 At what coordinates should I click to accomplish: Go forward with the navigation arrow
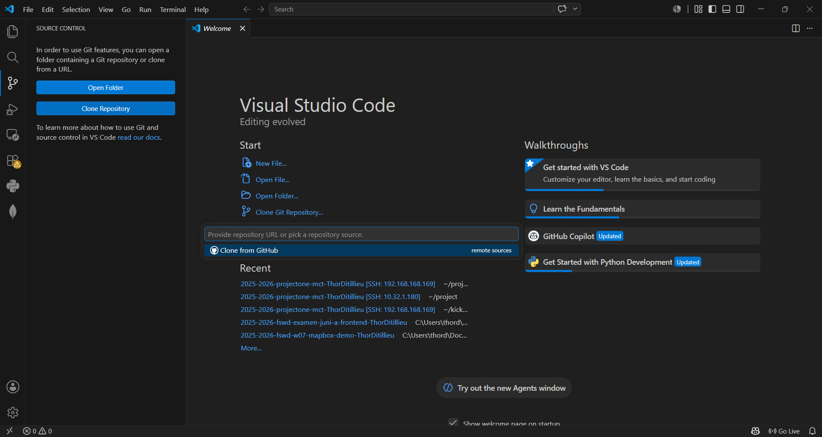coord(261,9)
